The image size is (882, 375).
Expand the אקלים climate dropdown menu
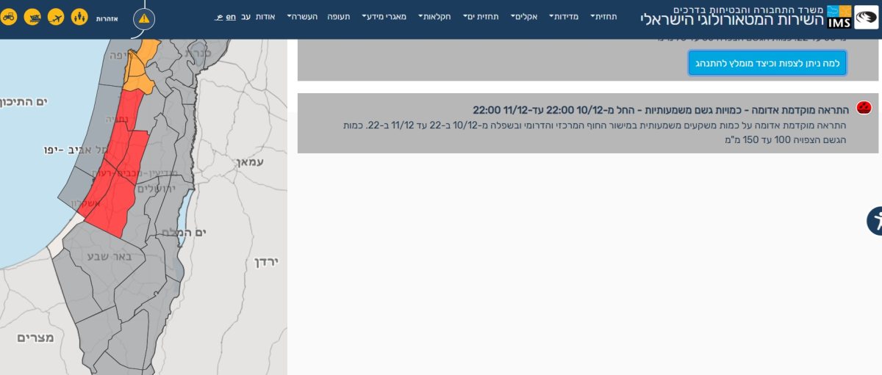click(524, 16)
